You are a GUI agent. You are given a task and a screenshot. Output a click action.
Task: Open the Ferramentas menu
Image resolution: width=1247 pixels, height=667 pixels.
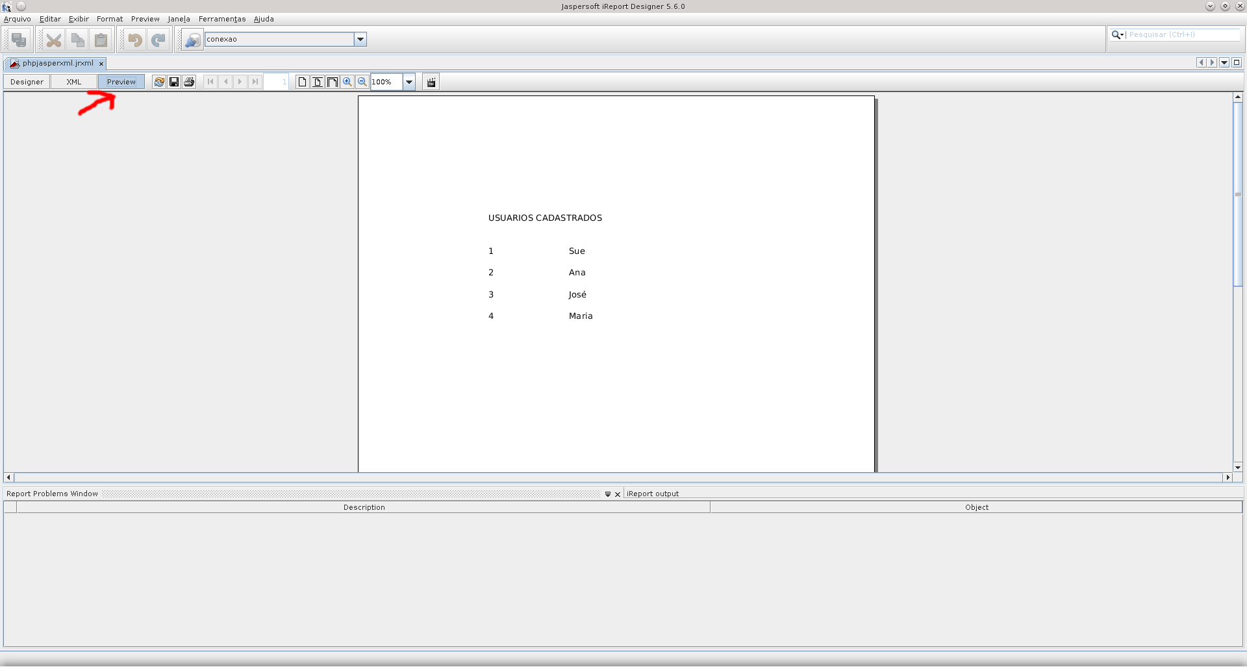tap(222, 19)
